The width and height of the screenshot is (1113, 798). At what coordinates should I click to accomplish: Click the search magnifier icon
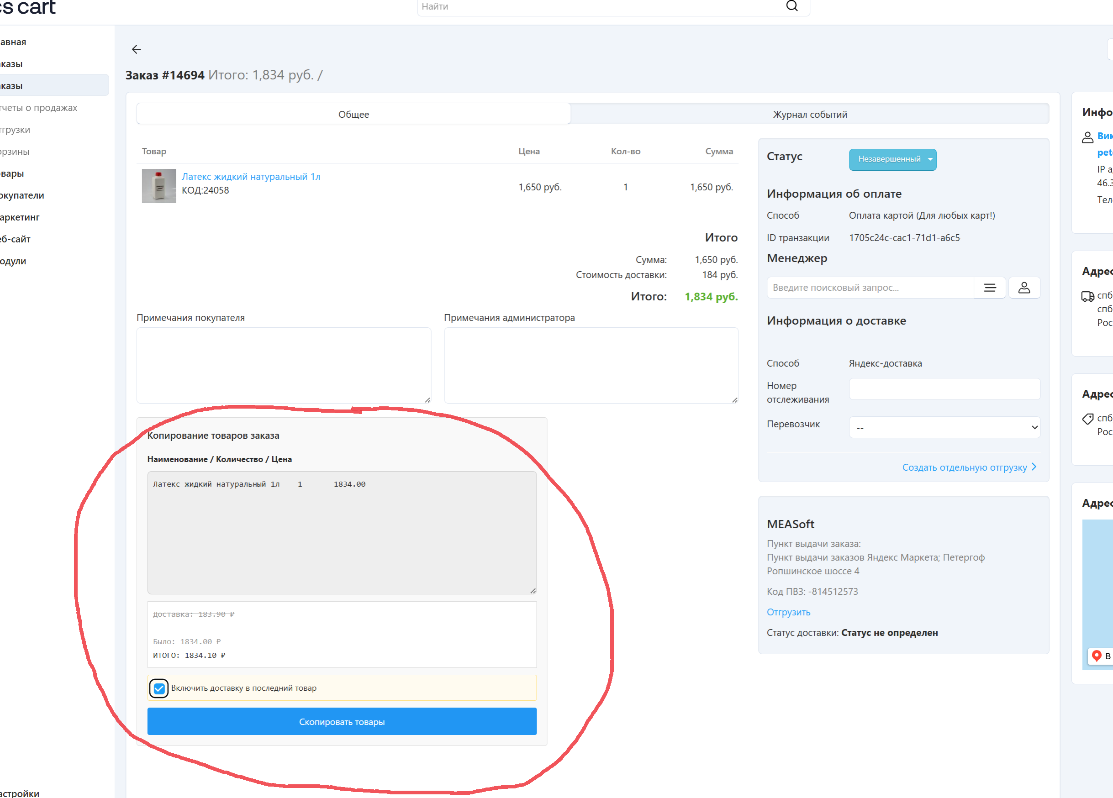791,6
